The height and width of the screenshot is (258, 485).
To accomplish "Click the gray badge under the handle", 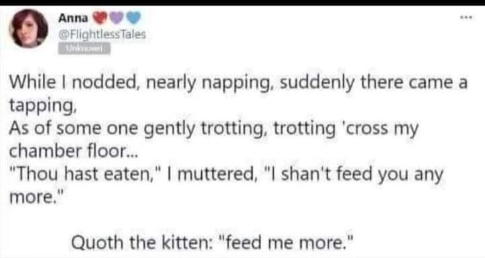I will point(84,49).
